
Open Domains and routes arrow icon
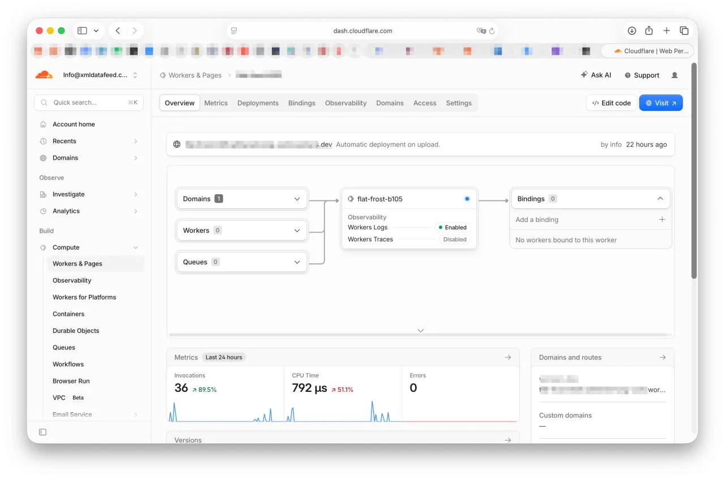(663, 357)
